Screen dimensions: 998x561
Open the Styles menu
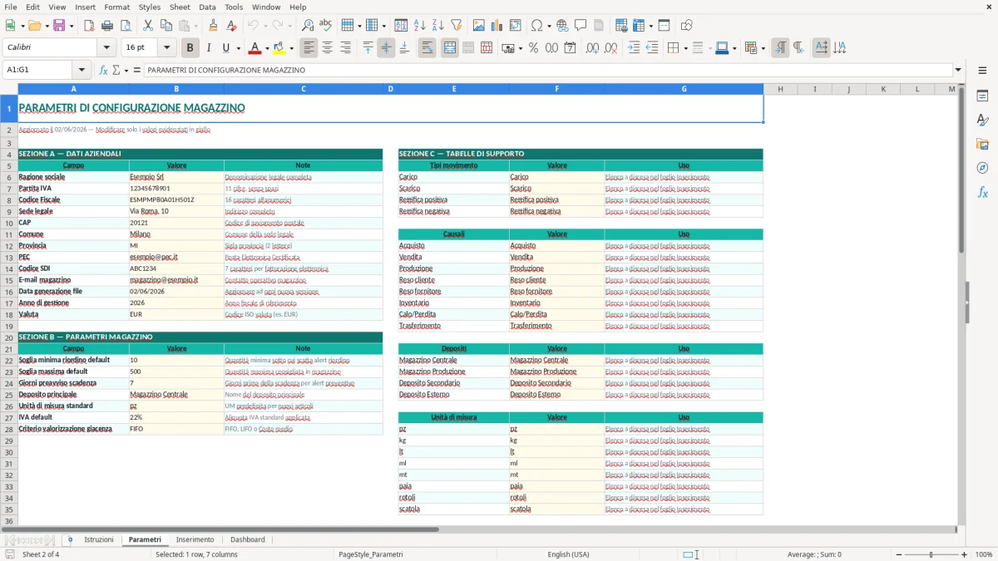(150, 7)
